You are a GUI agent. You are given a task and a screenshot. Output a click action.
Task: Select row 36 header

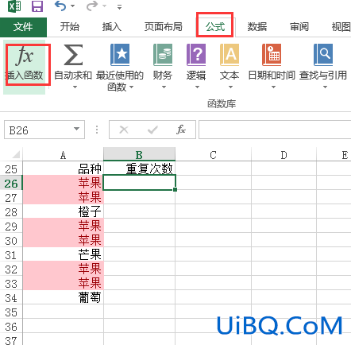(x=11, y=327)
